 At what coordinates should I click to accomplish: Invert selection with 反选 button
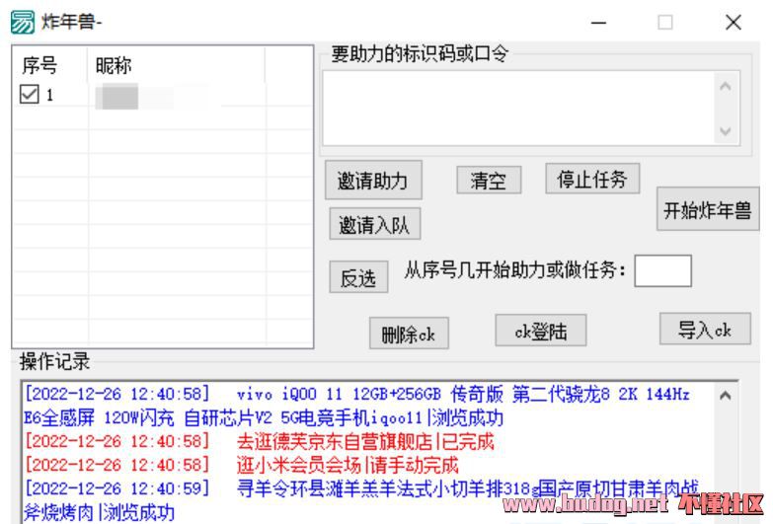click(x=357, y=278)
